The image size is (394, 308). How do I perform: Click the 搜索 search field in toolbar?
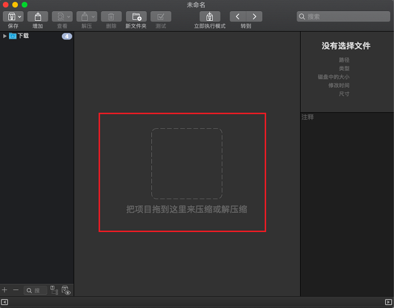(x=344, y=17)
